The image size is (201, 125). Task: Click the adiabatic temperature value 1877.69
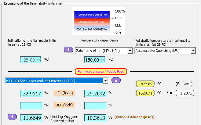coord(145,84)
